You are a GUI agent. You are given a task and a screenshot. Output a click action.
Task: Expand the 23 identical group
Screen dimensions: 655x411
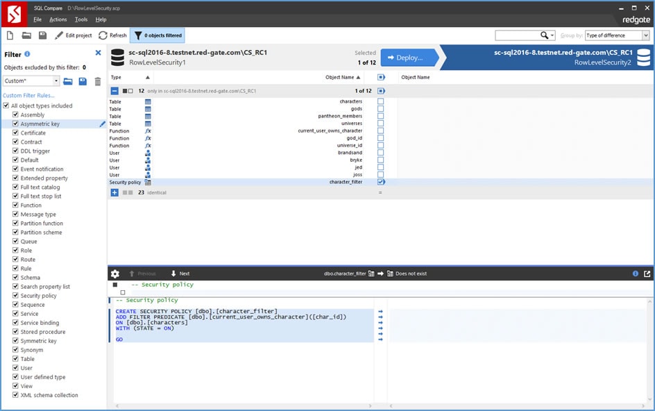pos(114,192)
